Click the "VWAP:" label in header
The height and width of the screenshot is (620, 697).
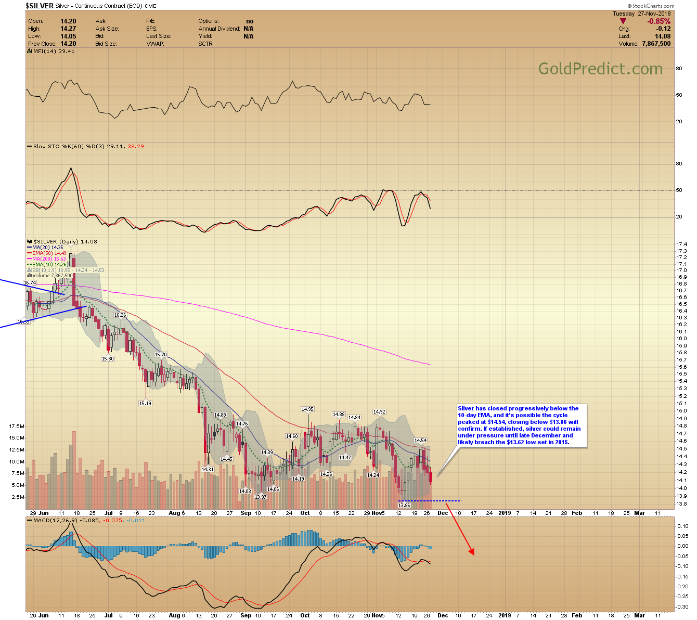click(x=155, y=44)
